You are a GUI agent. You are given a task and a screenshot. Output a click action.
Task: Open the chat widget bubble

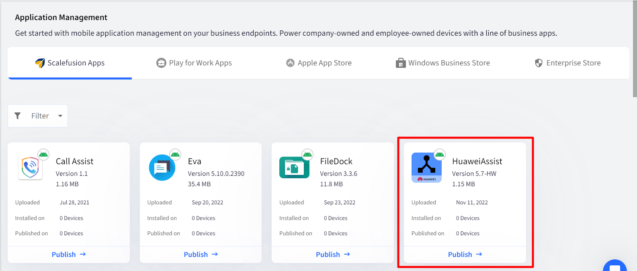point(615,266)
